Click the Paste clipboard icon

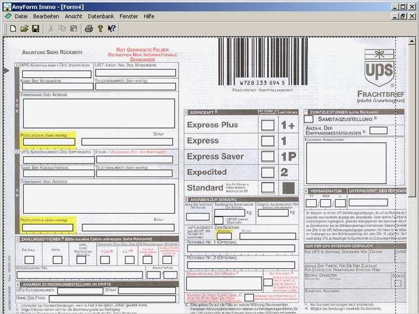click(x=74, y=28)
